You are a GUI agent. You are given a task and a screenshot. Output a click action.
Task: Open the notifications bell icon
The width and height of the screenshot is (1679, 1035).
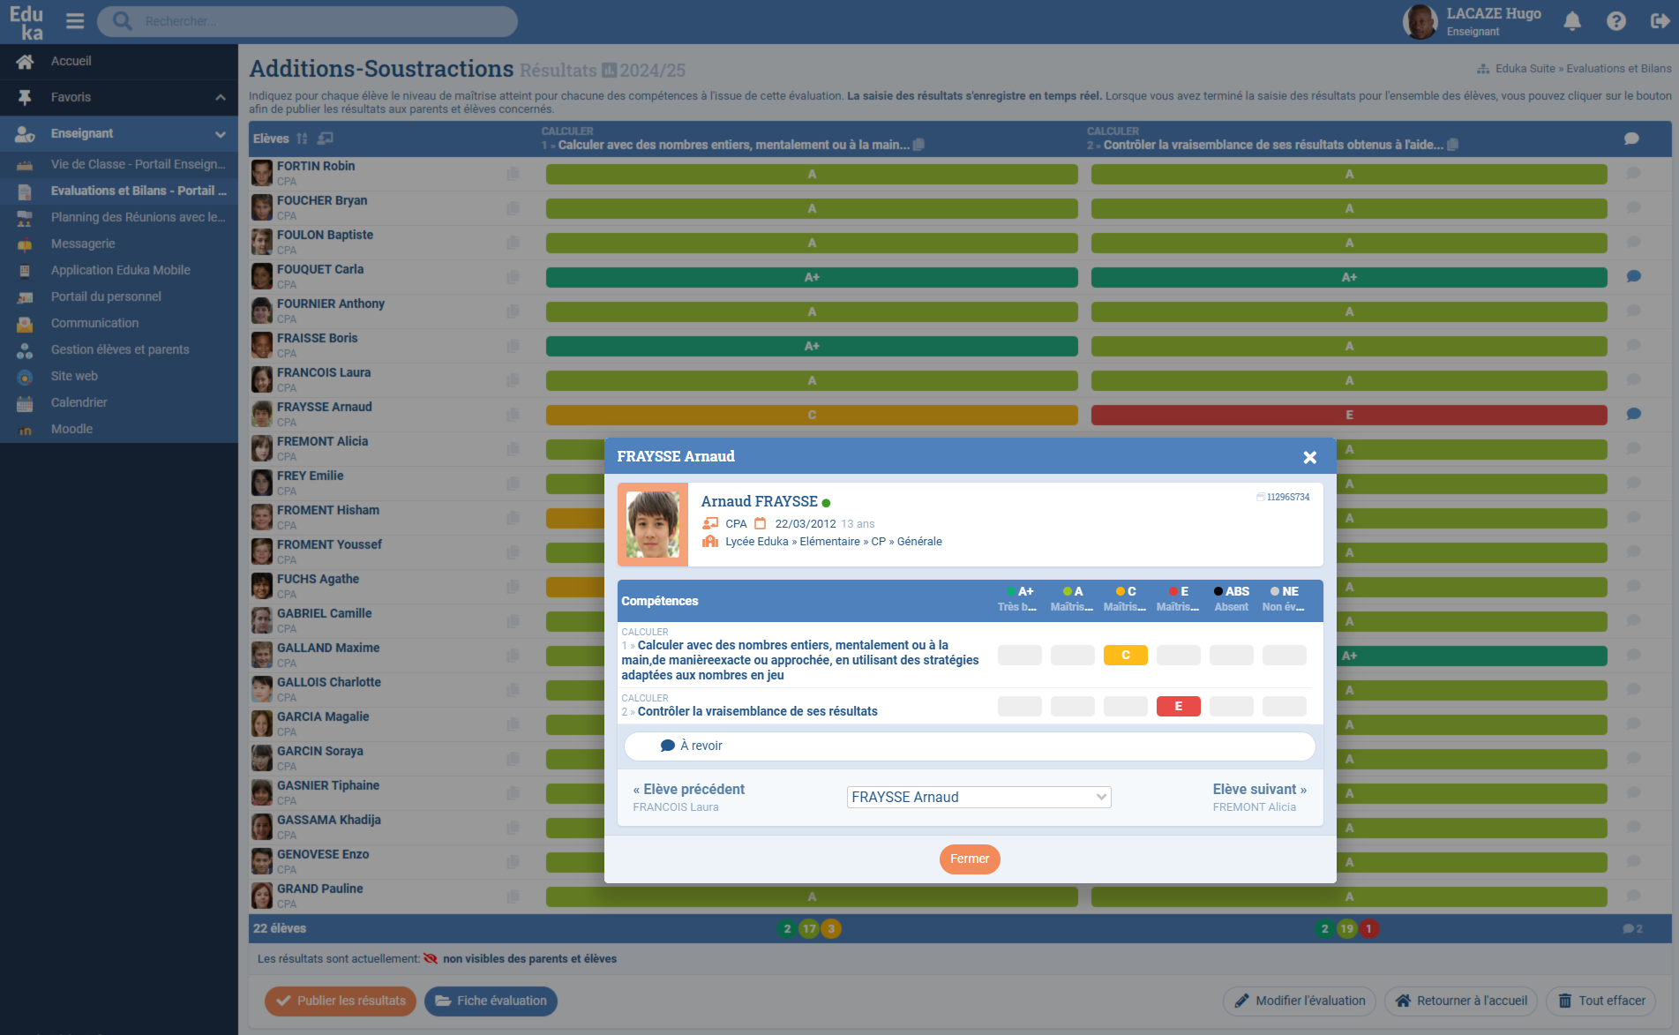coord(1572,21)
